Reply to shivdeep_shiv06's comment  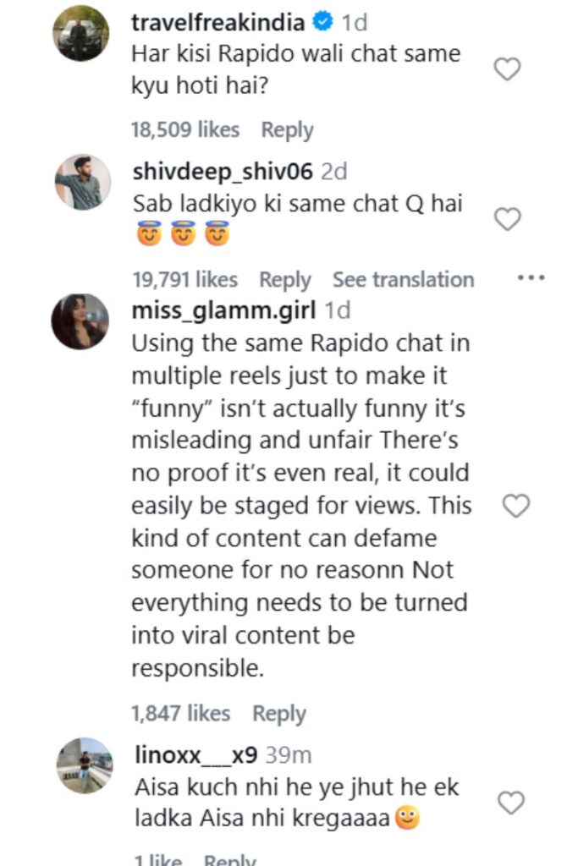[x=285, y=279]
